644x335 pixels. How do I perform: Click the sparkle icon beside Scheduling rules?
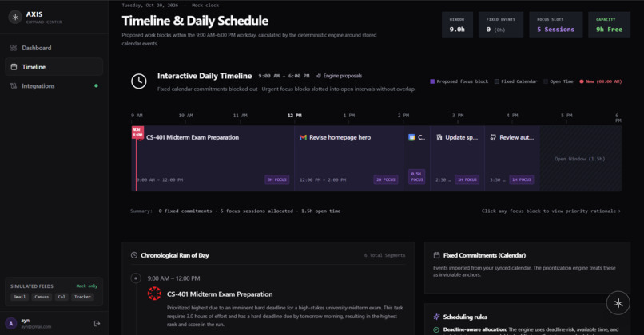[x=436, y=317]
